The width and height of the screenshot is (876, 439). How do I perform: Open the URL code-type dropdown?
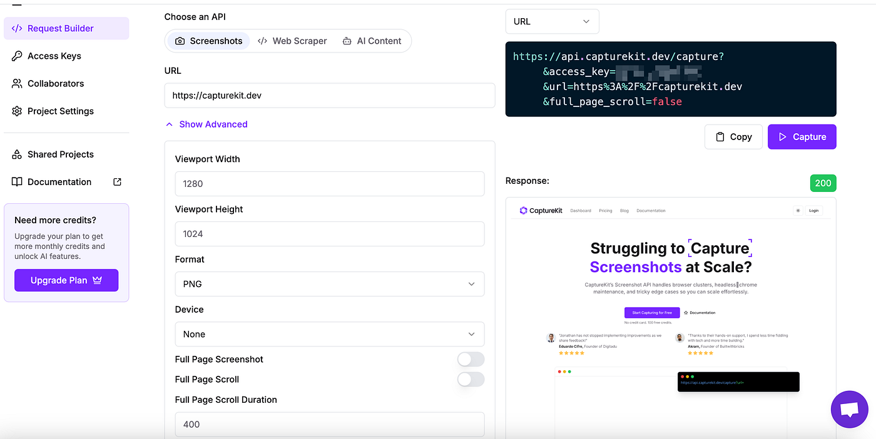(x=552, y=21)
